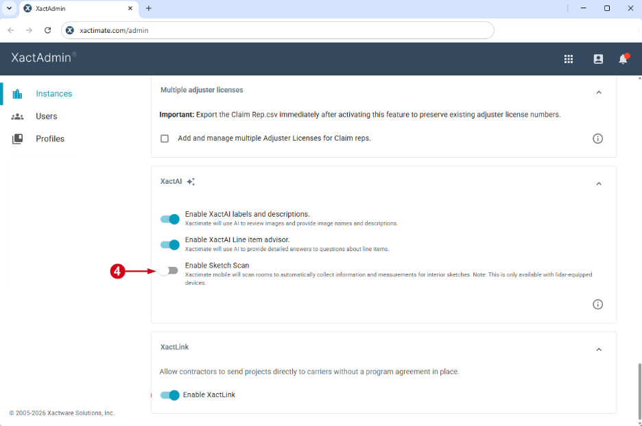Click the 'Important:' export warning text

(360, 115)
